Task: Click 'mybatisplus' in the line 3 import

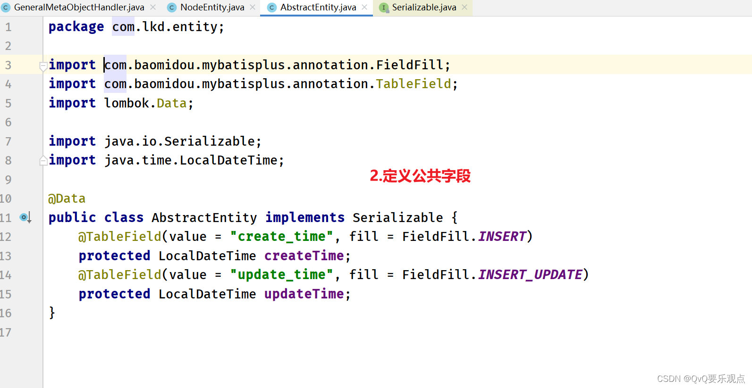Action: (244, 65)
